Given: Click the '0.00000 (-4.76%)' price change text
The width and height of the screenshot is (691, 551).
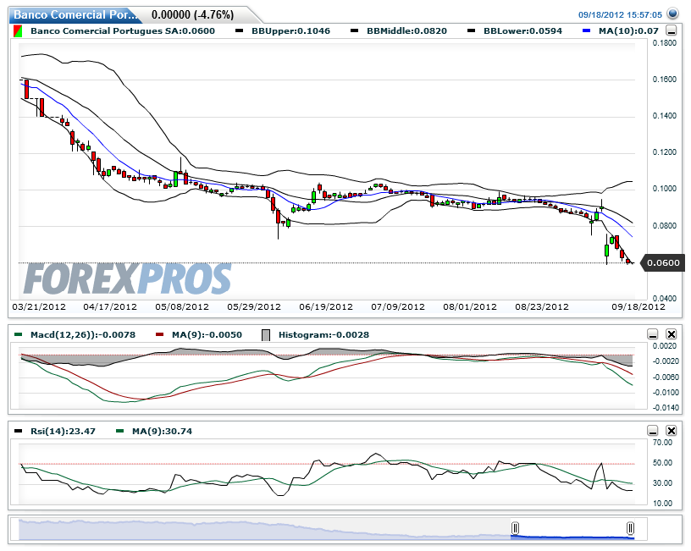Looking at the screenshot, I should pos(192,15).
